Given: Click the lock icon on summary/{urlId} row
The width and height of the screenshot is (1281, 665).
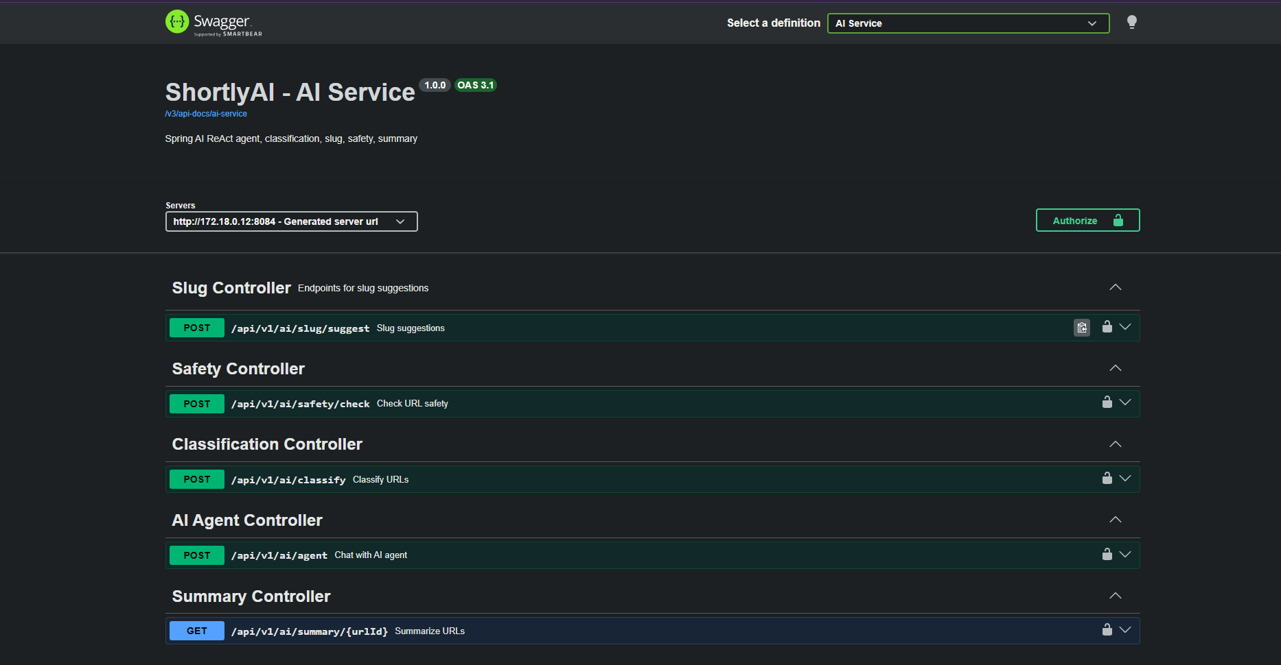Looking at the screenshot, I should point(1107,630).
